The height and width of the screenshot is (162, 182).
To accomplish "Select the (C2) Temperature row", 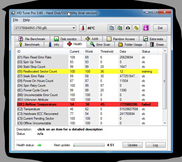I will tap(87, 109).
